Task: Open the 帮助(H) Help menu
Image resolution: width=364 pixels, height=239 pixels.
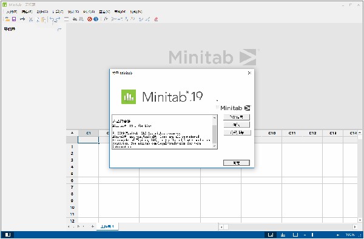Action: [x=120, y=11]
